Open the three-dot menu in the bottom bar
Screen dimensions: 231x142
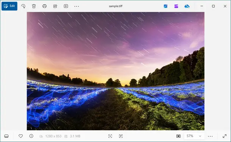tap(210, 136)
